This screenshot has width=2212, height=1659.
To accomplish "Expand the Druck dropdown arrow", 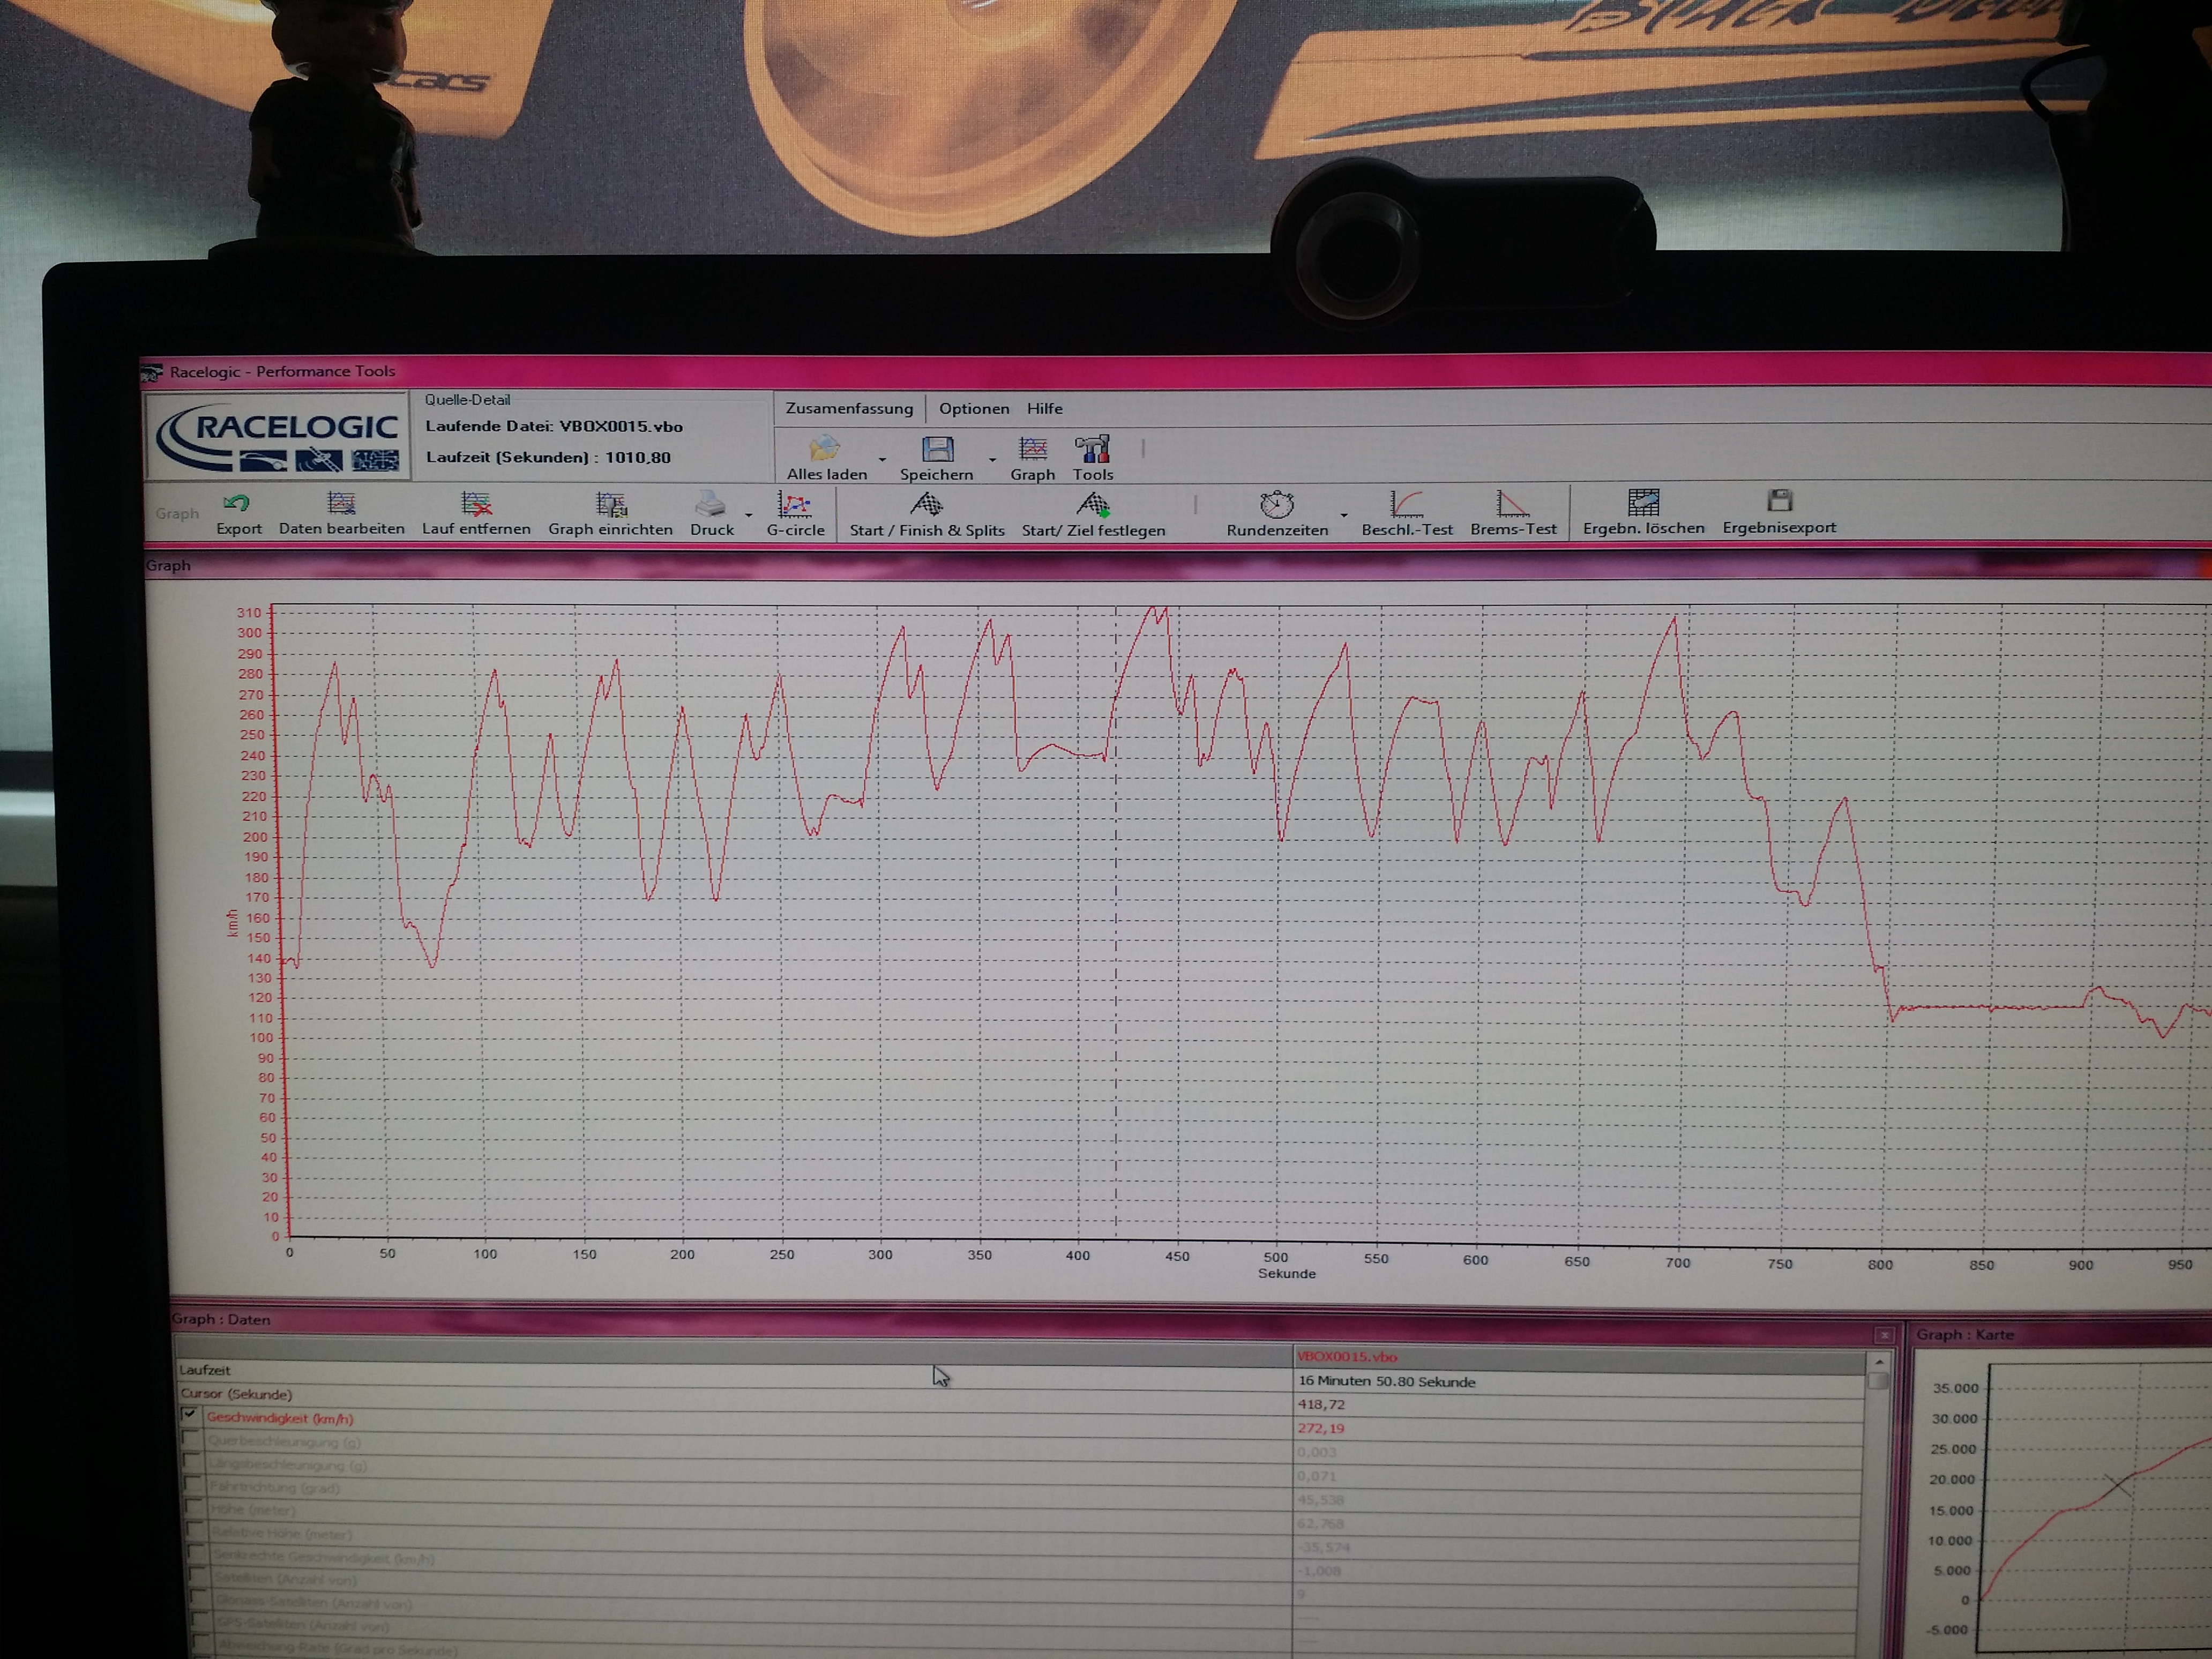I will click(x=749, y=515).
